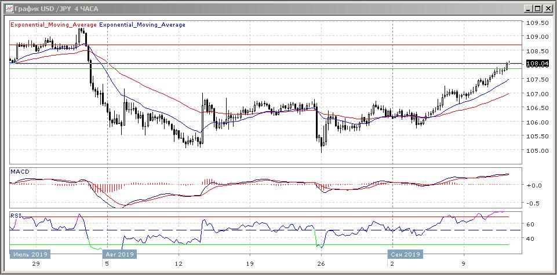This screenshot has height=275, width=557.
Task: Click the 109.50 price axis label
Action: point(537,23)
